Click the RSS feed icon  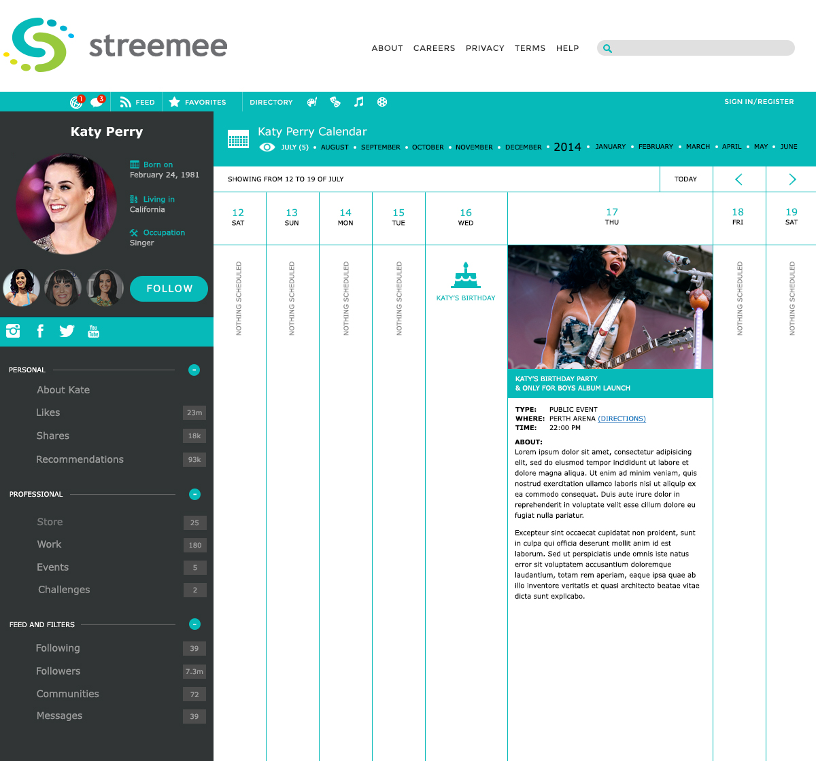click(125, 102)
